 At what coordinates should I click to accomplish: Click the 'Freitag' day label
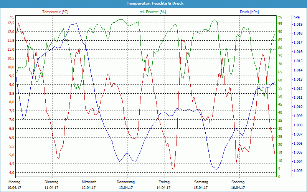click(164, 182)
